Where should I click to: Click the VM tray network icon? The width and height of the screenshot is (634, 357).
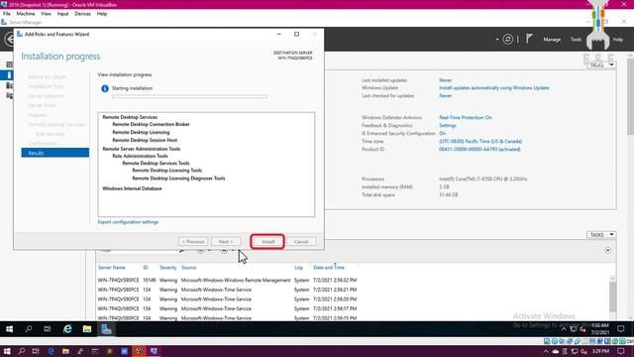pos(573,329)
